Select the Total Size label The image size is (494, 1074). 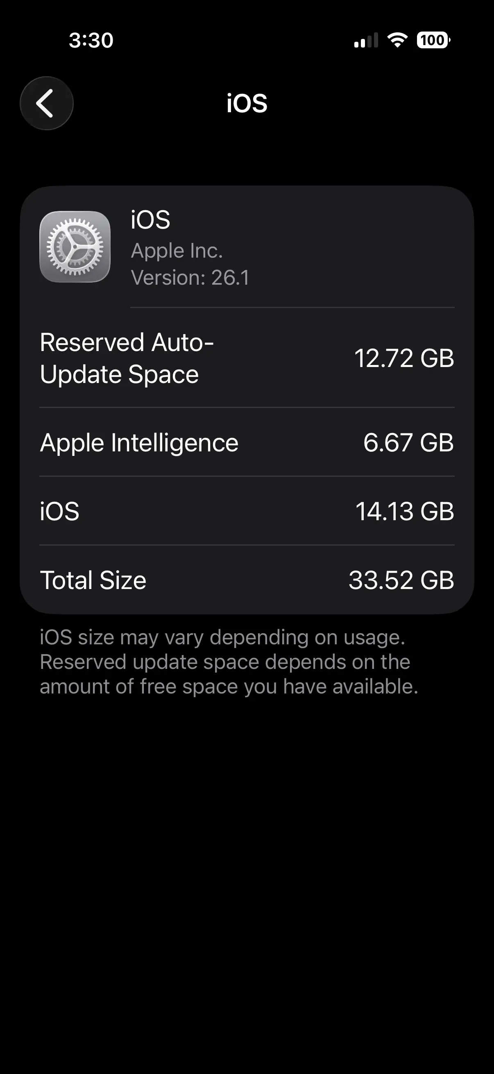[x=93, y=580]
